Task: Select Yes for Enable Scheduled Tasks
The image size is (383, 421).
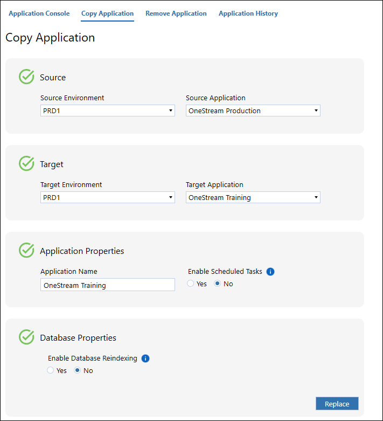Action: (191, 284)
